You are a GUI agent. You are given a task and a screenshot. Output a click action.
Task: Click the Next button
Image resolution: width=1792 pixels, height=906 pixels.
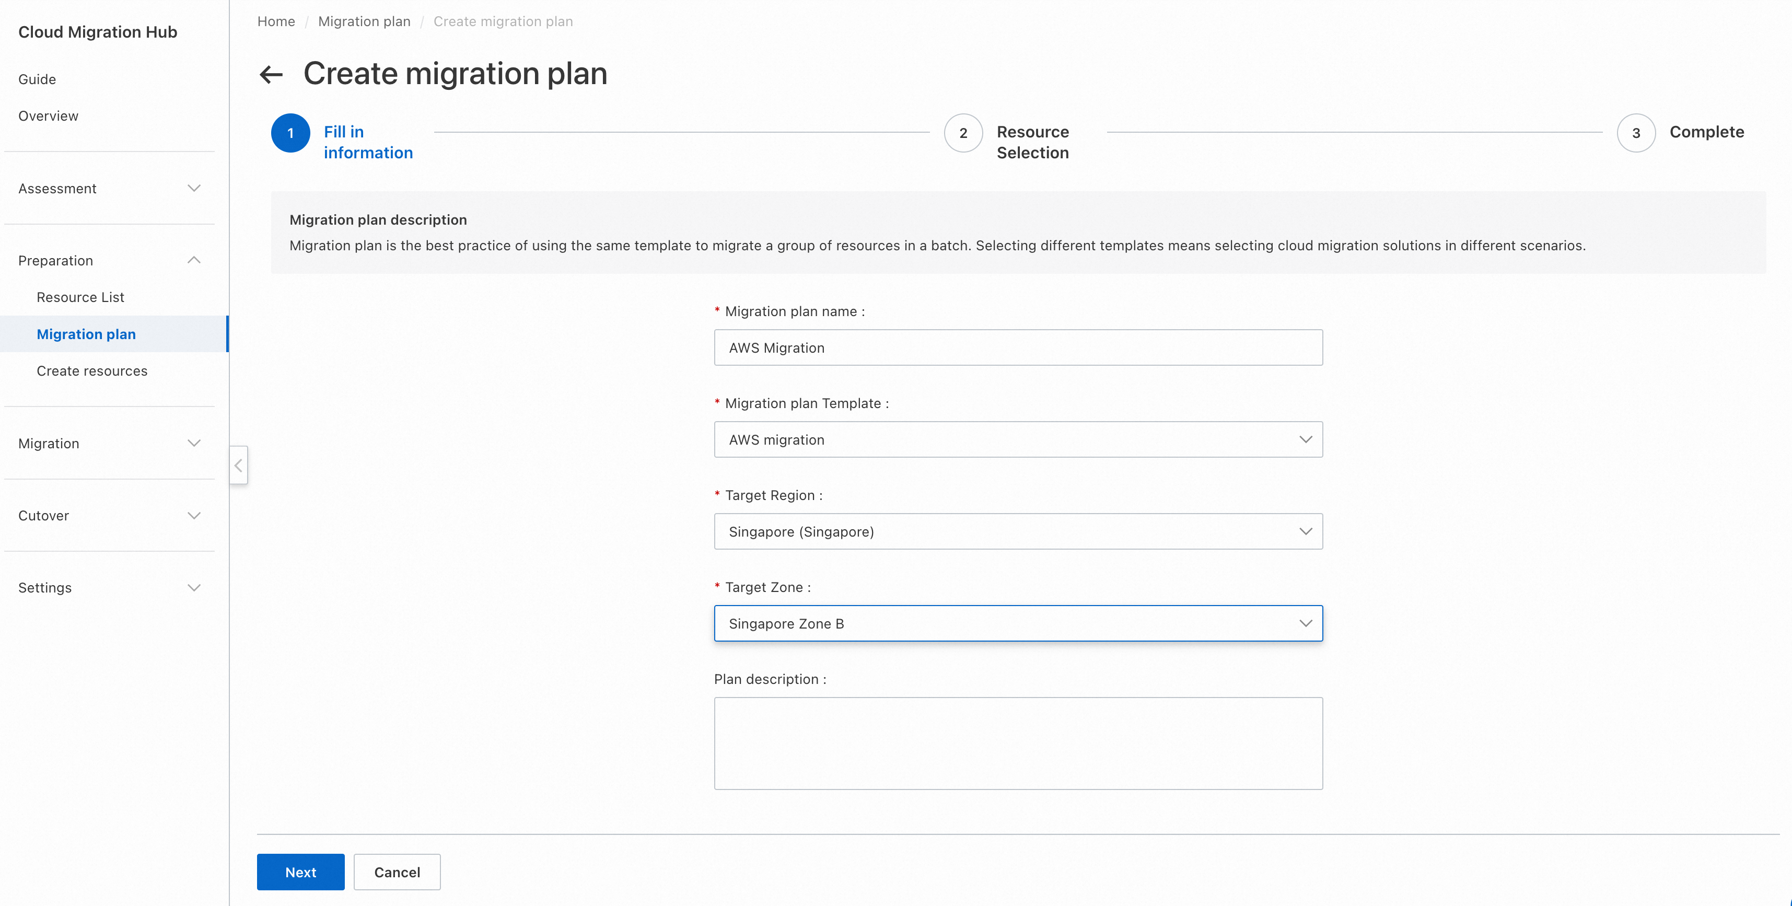[x=300, y=872]
